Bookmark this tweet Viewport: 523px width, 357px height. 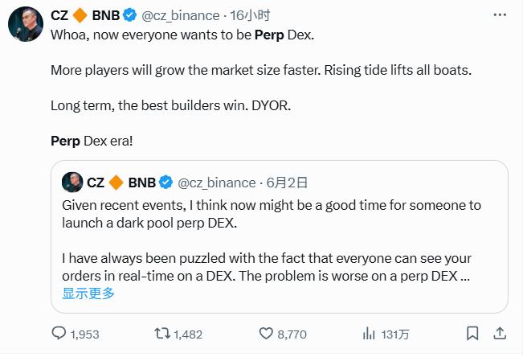click(x=474, y=333)
